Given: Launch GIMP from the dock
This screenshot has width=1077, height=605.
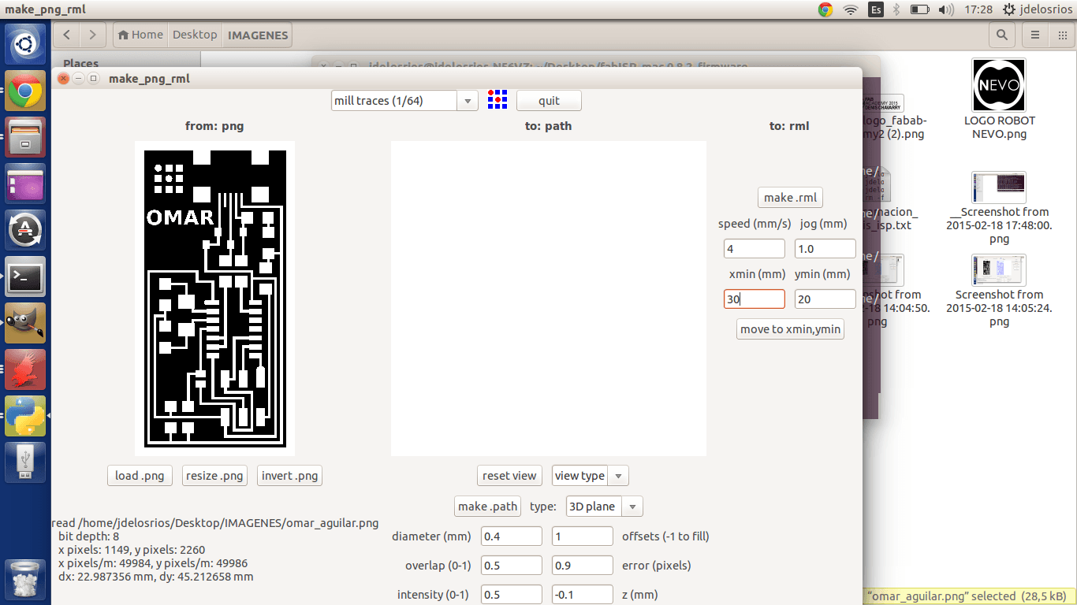Looking at the screenshot, I should click(25, 323).
